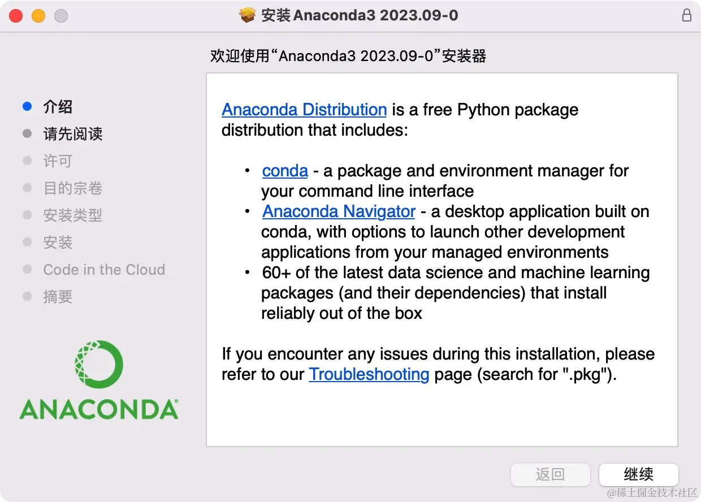Click the blue bullet beside 介绍
The image size is (701, 502).
pos(27,106)
